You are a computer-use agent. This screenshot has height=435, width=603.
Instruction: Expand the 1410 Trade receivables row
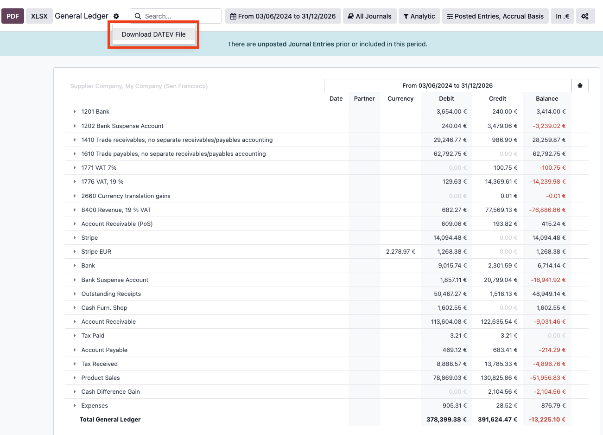tap(75, 140)
